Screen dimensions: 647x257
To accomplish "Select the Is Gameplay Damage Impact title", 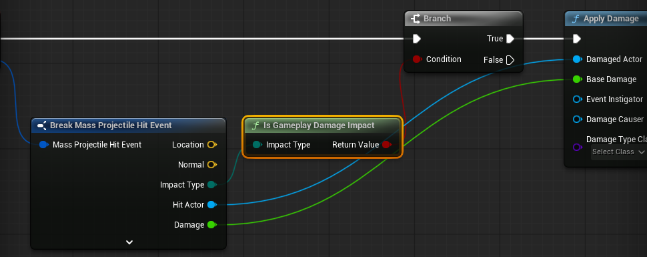I will (x=319, y=125).
